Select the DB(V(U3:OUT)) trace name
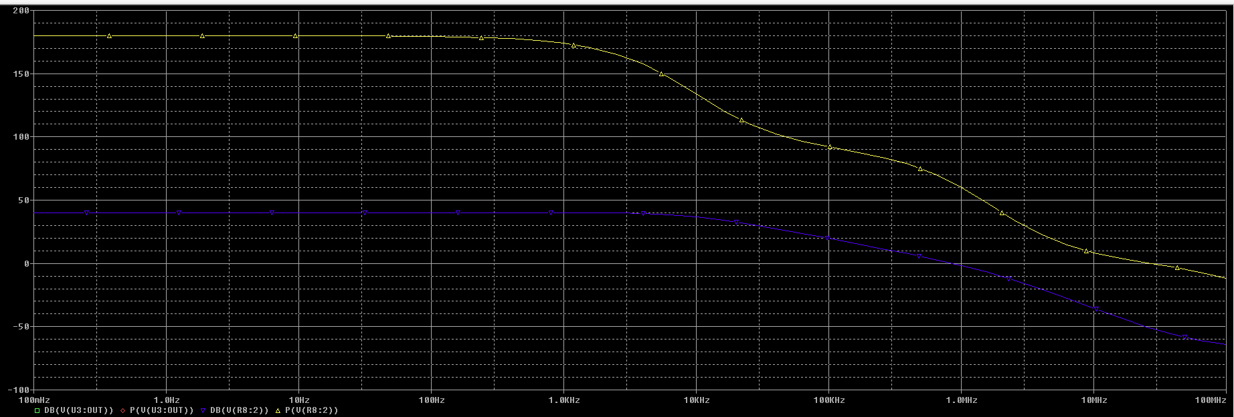This screenshot has height=417, width=1234. click(78, 410)
